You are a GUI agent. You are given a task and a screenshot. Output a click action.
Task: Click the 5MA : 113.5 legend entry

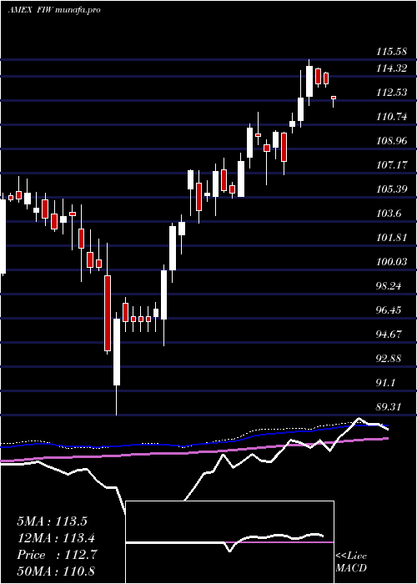[x=52, y=521]
